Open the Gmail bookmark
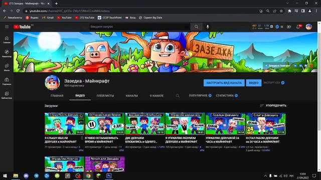321x180 pixels. pos(48,18)
